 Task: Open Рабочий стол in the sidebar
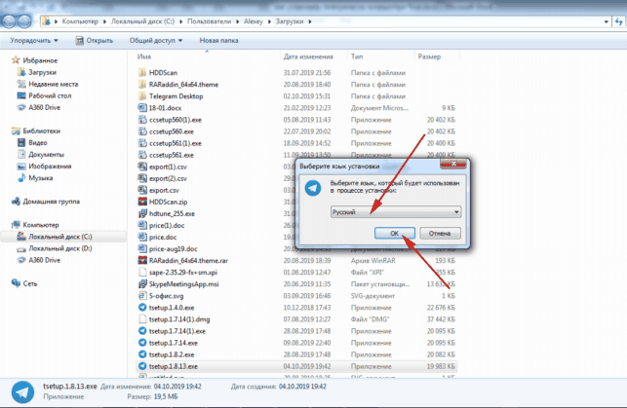(x=50, y=95)
